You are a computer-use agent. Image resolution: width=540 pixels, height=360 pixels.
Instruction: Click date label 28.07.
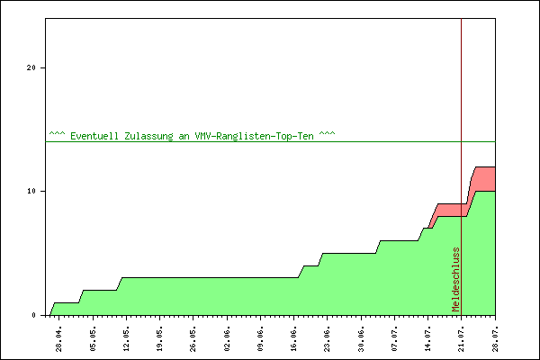tap(495, 339)
